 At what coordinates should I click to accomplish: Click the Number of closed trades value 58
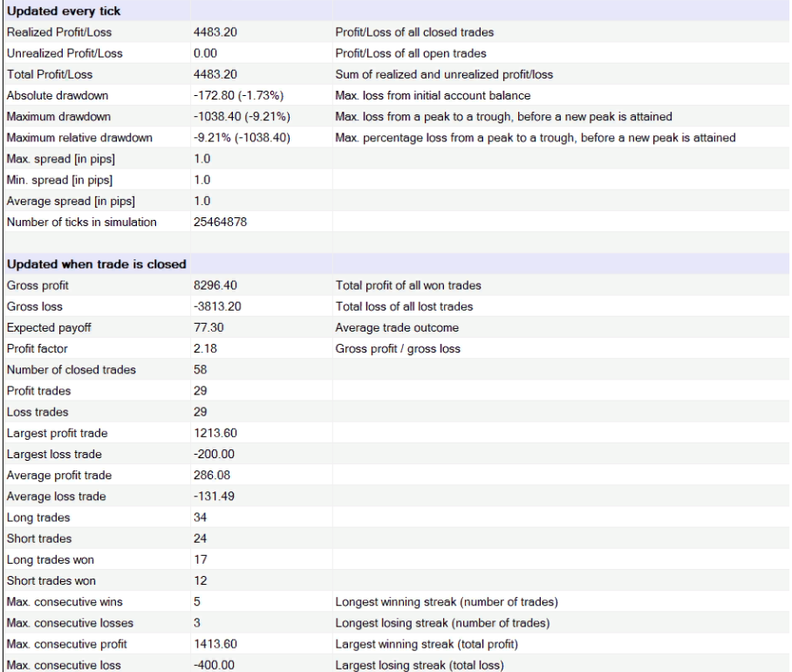coord(200,369)
